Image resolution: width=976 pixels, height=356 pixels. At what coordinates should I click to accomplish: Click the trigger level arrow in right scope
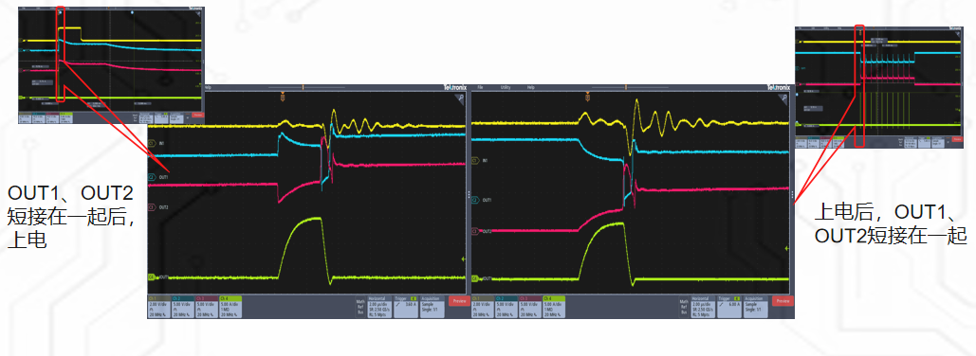pyautogui.click(x=788, y=247)
